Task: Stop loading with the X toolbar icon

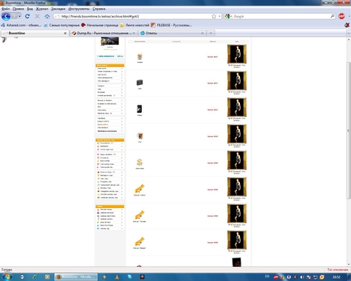Action: (x=37, y=16)
